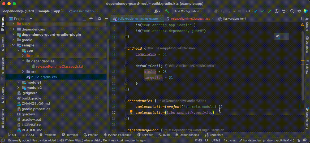Expand the module1 folder
This screenshot has width=310, height=143.
tap(18, 82)
